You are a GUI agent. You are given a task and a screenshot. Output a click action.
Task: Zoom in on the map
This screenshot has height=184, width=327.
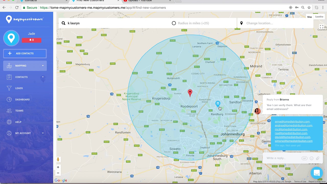coord(58,167)
